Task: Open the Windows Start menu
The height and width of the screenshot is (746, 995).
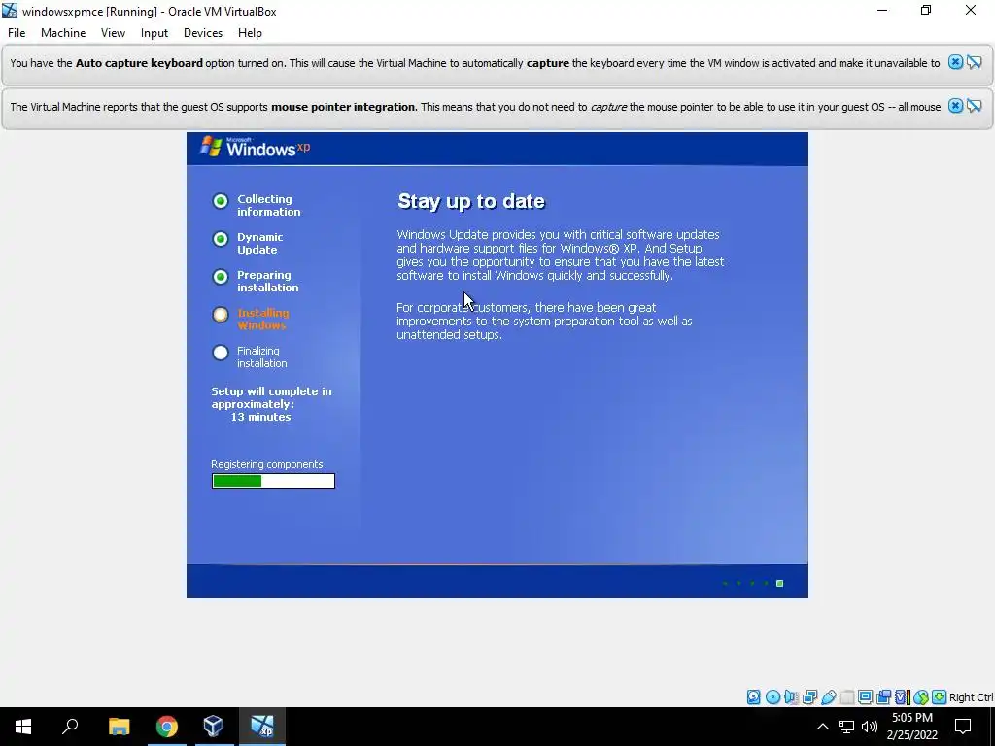Action: tap(23, 727)
